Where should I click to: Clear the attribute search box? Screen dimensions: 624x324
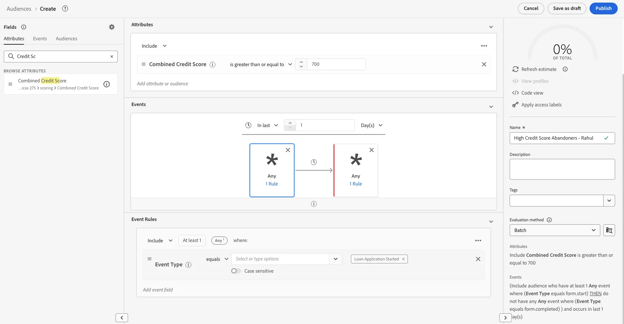(x=111, y=57)
